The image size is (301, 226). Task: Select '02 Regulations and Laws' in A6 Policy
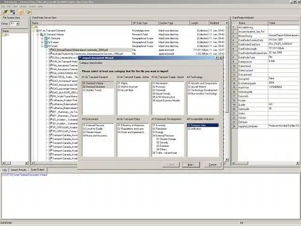131,129
